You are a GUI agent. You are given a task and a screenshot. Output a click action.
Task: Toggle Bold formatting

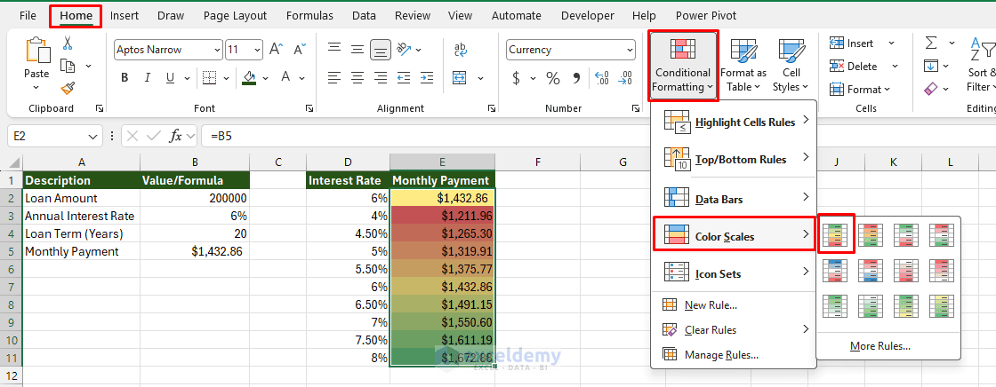pos(124,78)
